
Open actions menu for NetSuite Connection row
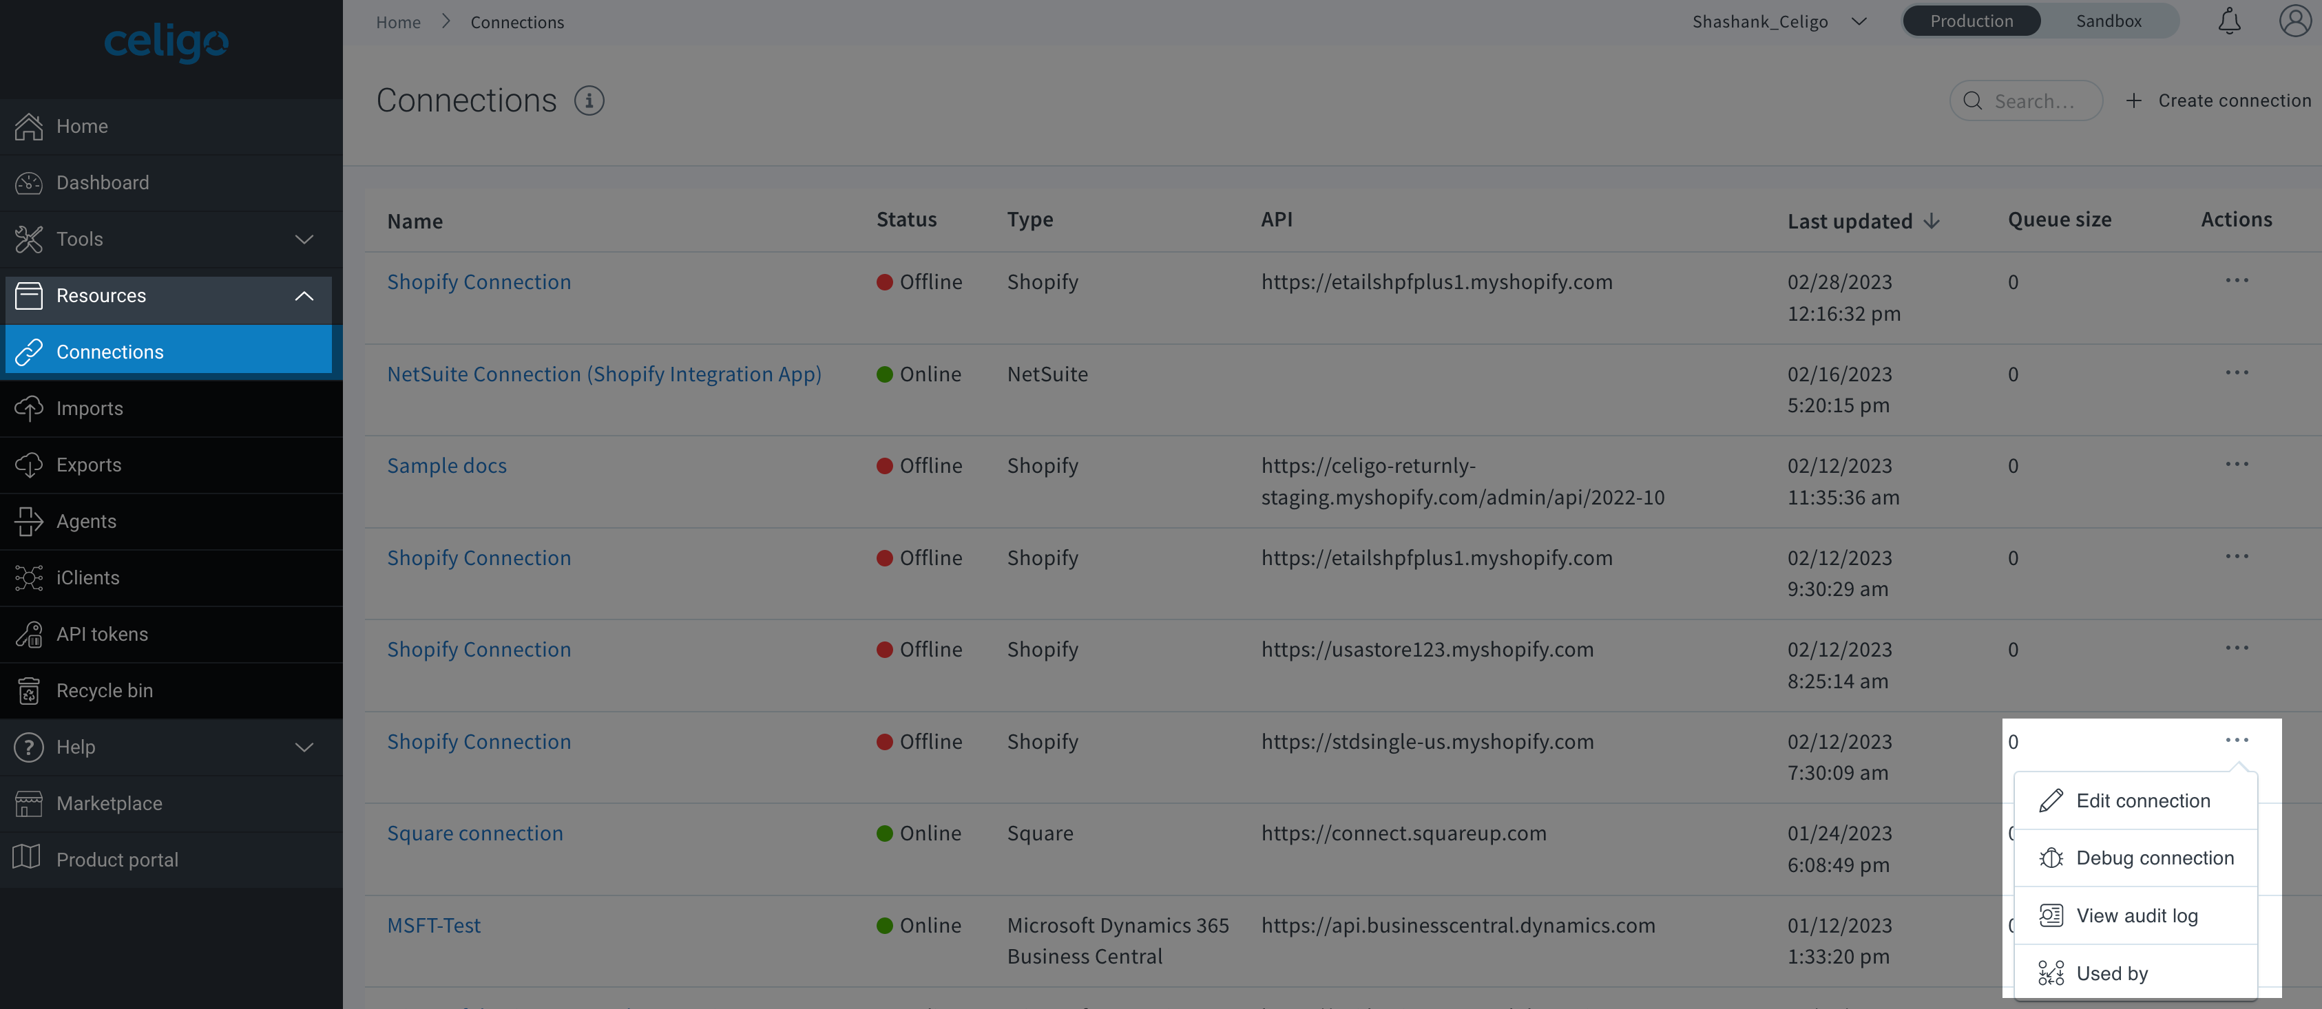(x=2237, y=372)
